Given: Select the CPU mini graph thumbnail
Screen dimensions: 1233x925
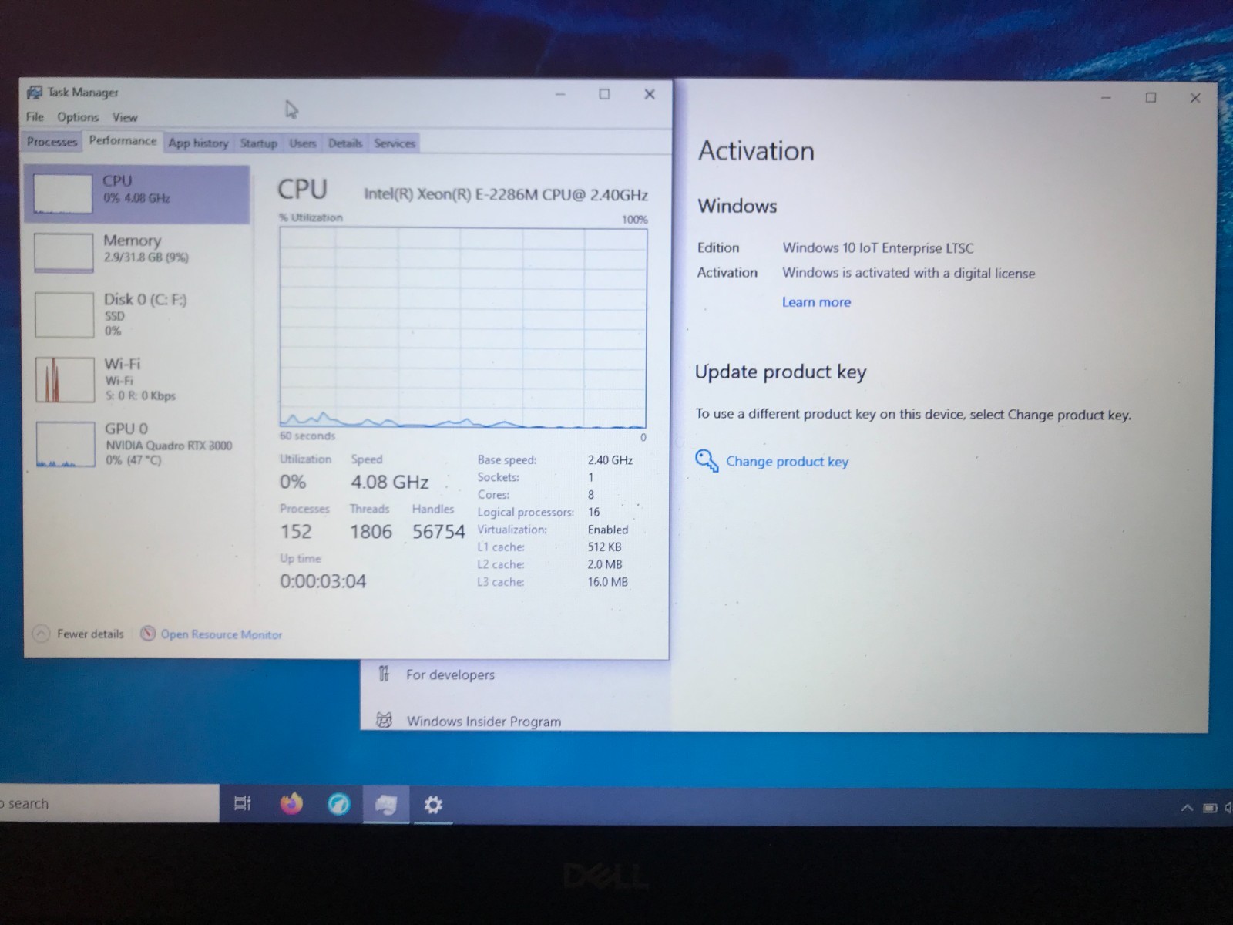Looking at the screenshot, I should [x=63, y=193].
